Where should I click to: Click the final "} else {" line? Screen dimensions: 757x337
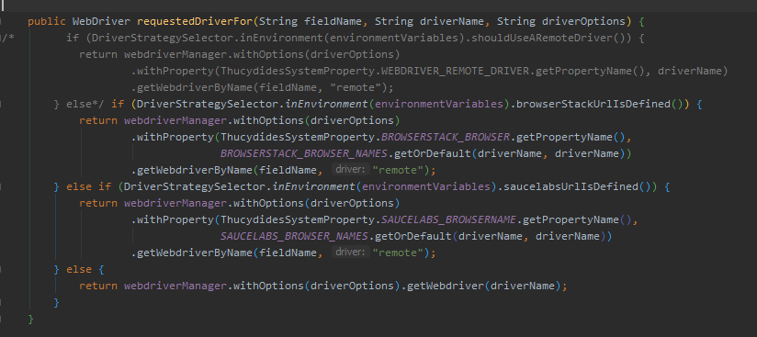79,269
